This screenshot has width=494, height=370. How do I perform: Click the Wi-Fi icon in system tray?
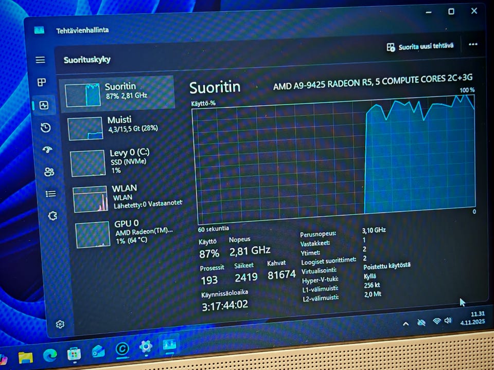click(x=437, y=321)
